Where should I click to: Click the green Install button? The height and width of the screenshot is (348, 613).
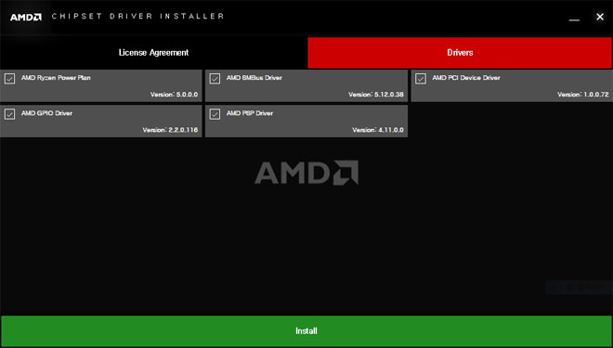tap(306, 331)
